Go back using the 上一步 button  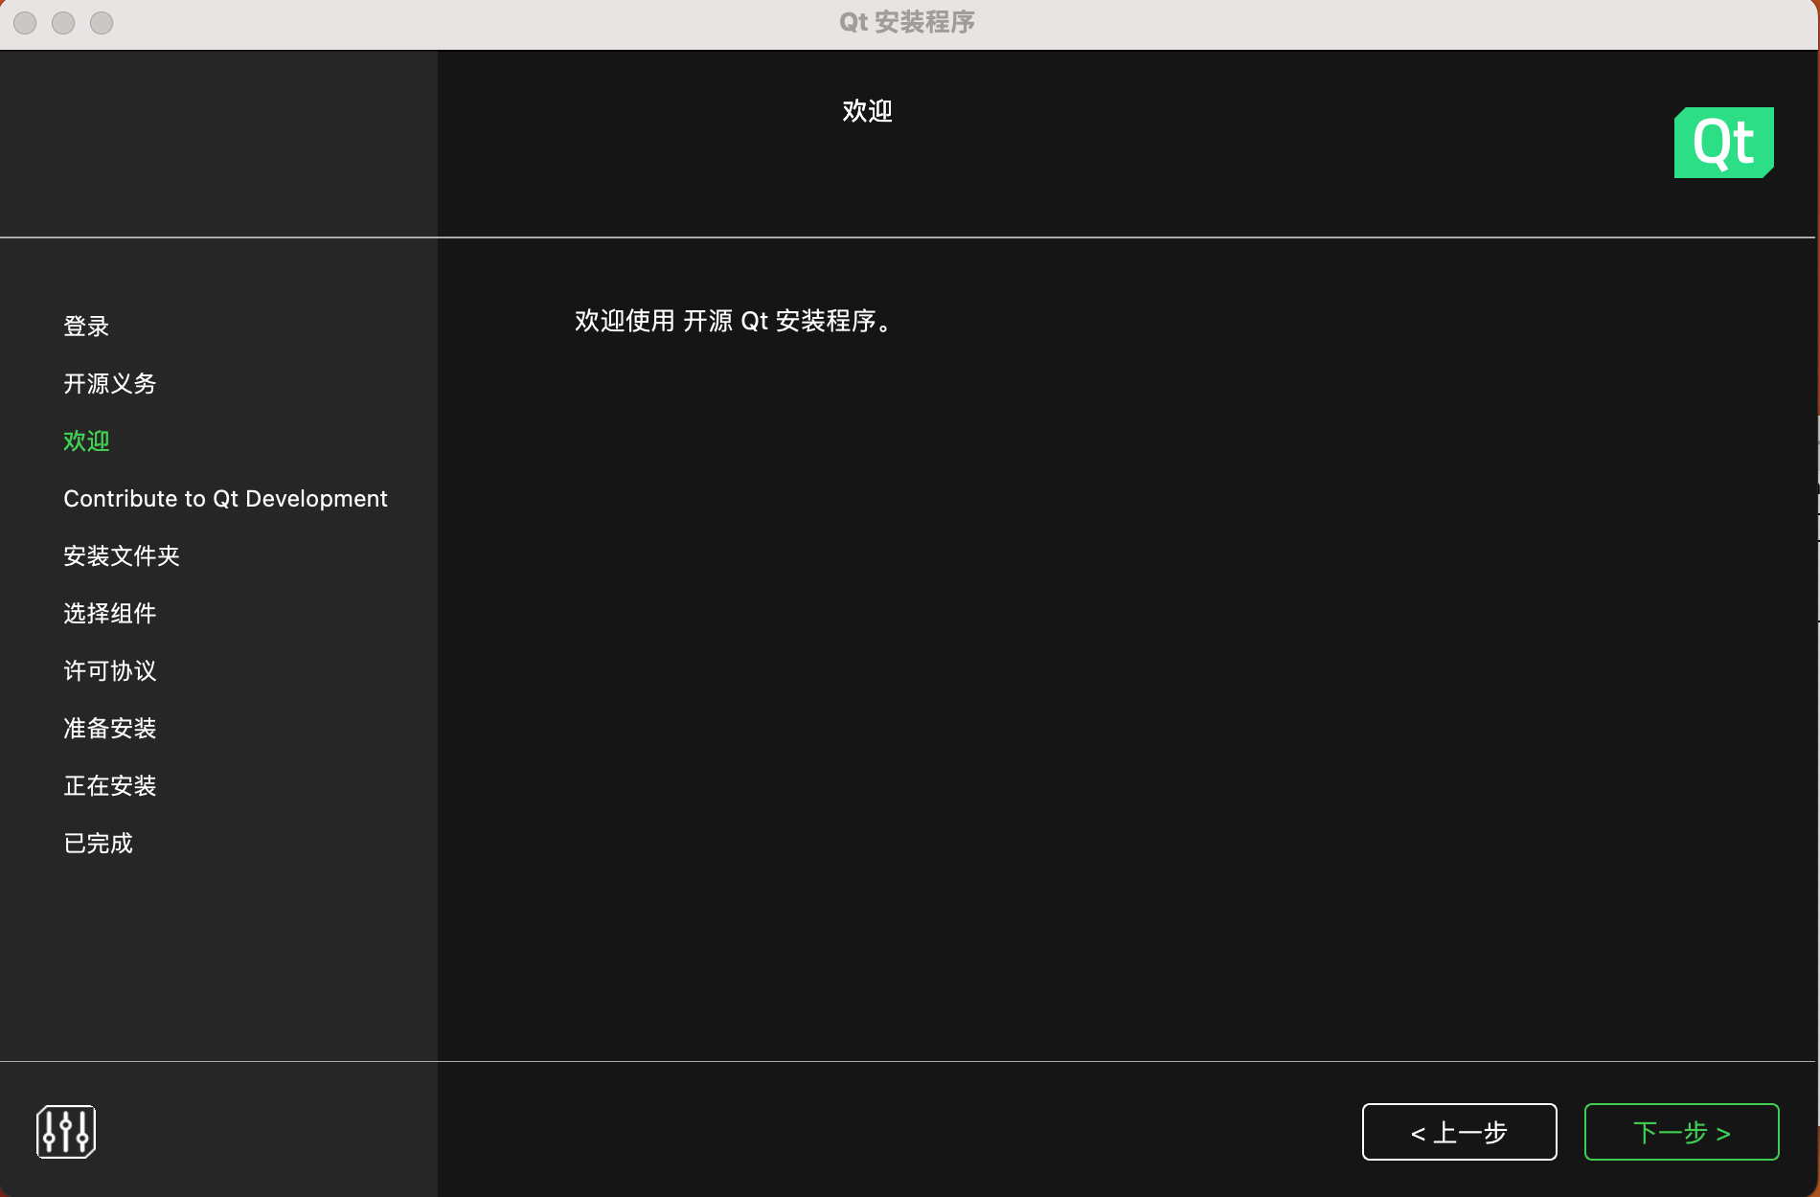coord(1459,1132)
